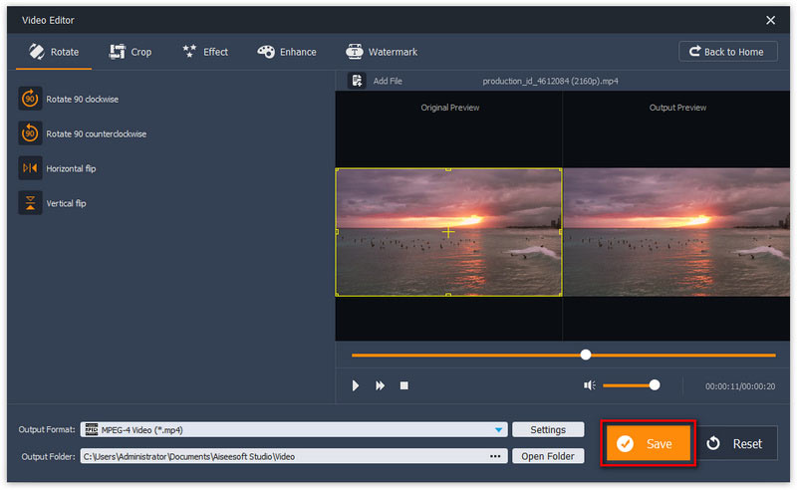The image size is (797, 490).
Task: Stop the video playback
Action: coord(404,385)
